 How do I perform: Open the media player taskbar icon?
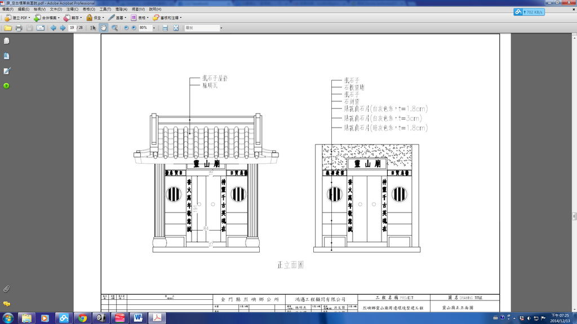pyautogui.click(x=45, y=318)
